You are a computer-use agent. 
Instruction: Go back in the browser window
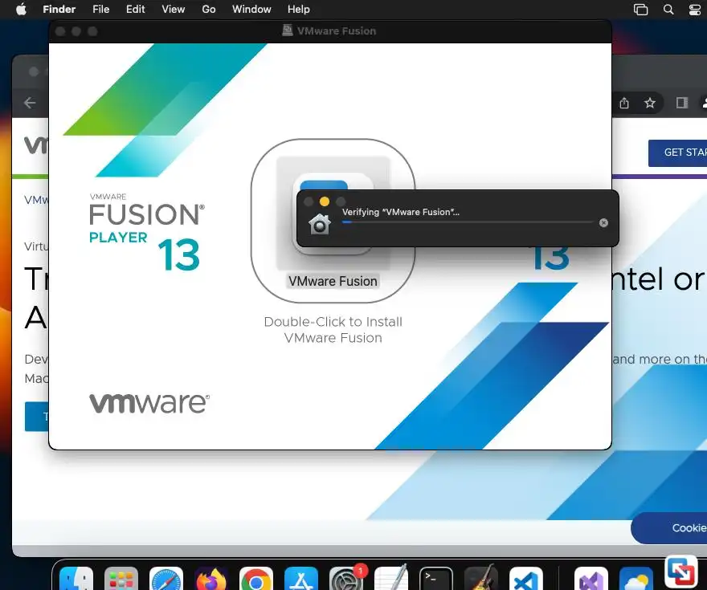(x=30, y=103)
